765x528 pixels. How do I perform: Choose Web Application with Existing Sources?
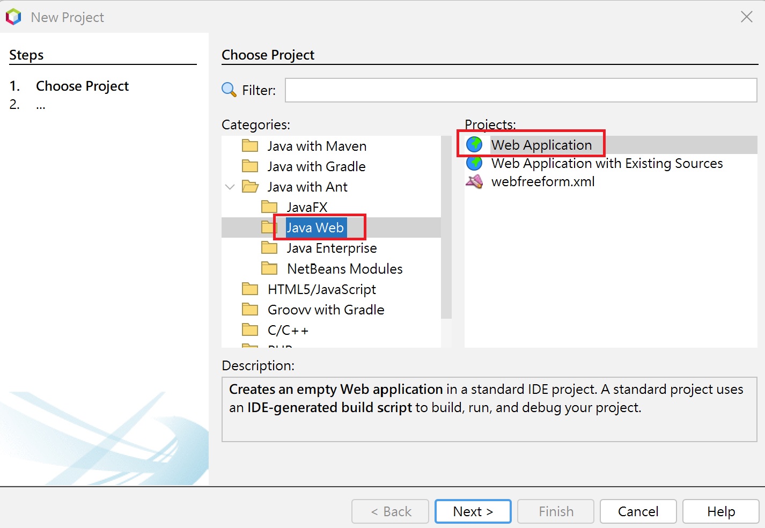coord(607,163)
